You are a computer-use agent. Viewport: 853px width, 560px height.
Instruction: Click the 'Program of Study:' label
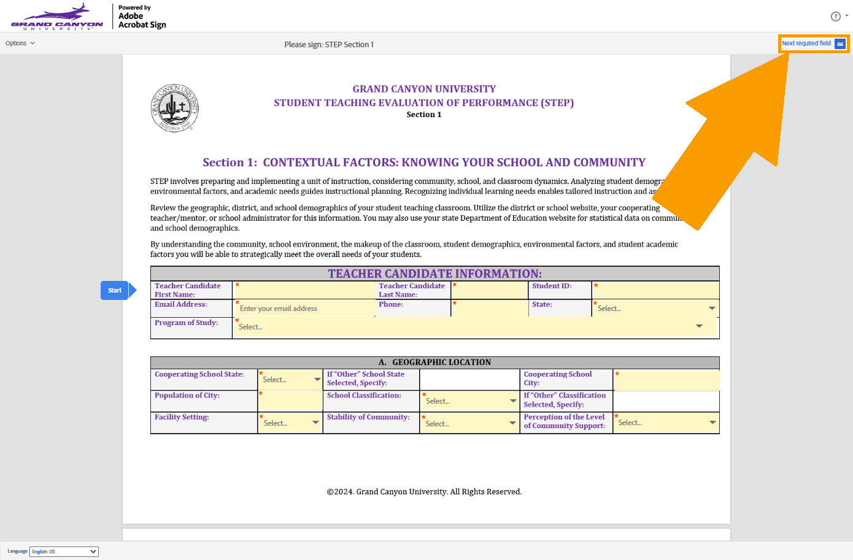click(x=186, y=323)
